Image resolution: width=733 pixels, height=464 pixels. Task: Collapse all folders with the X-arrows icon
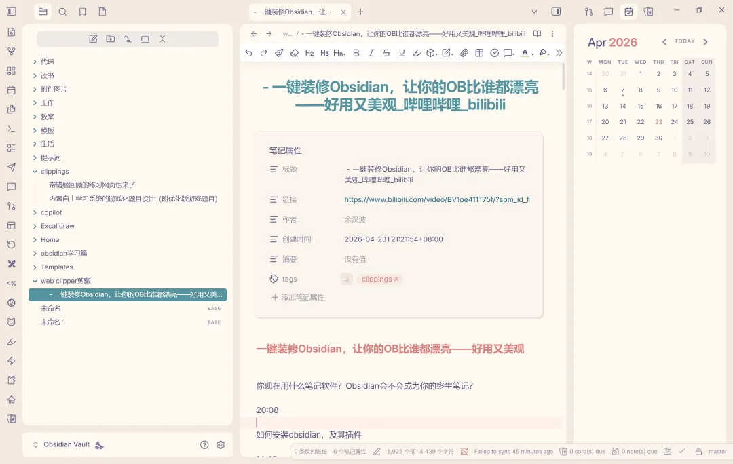[x=162, y=39]
